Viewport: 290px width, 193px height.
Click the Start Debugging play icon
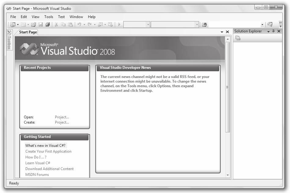(x=119, y=24)
